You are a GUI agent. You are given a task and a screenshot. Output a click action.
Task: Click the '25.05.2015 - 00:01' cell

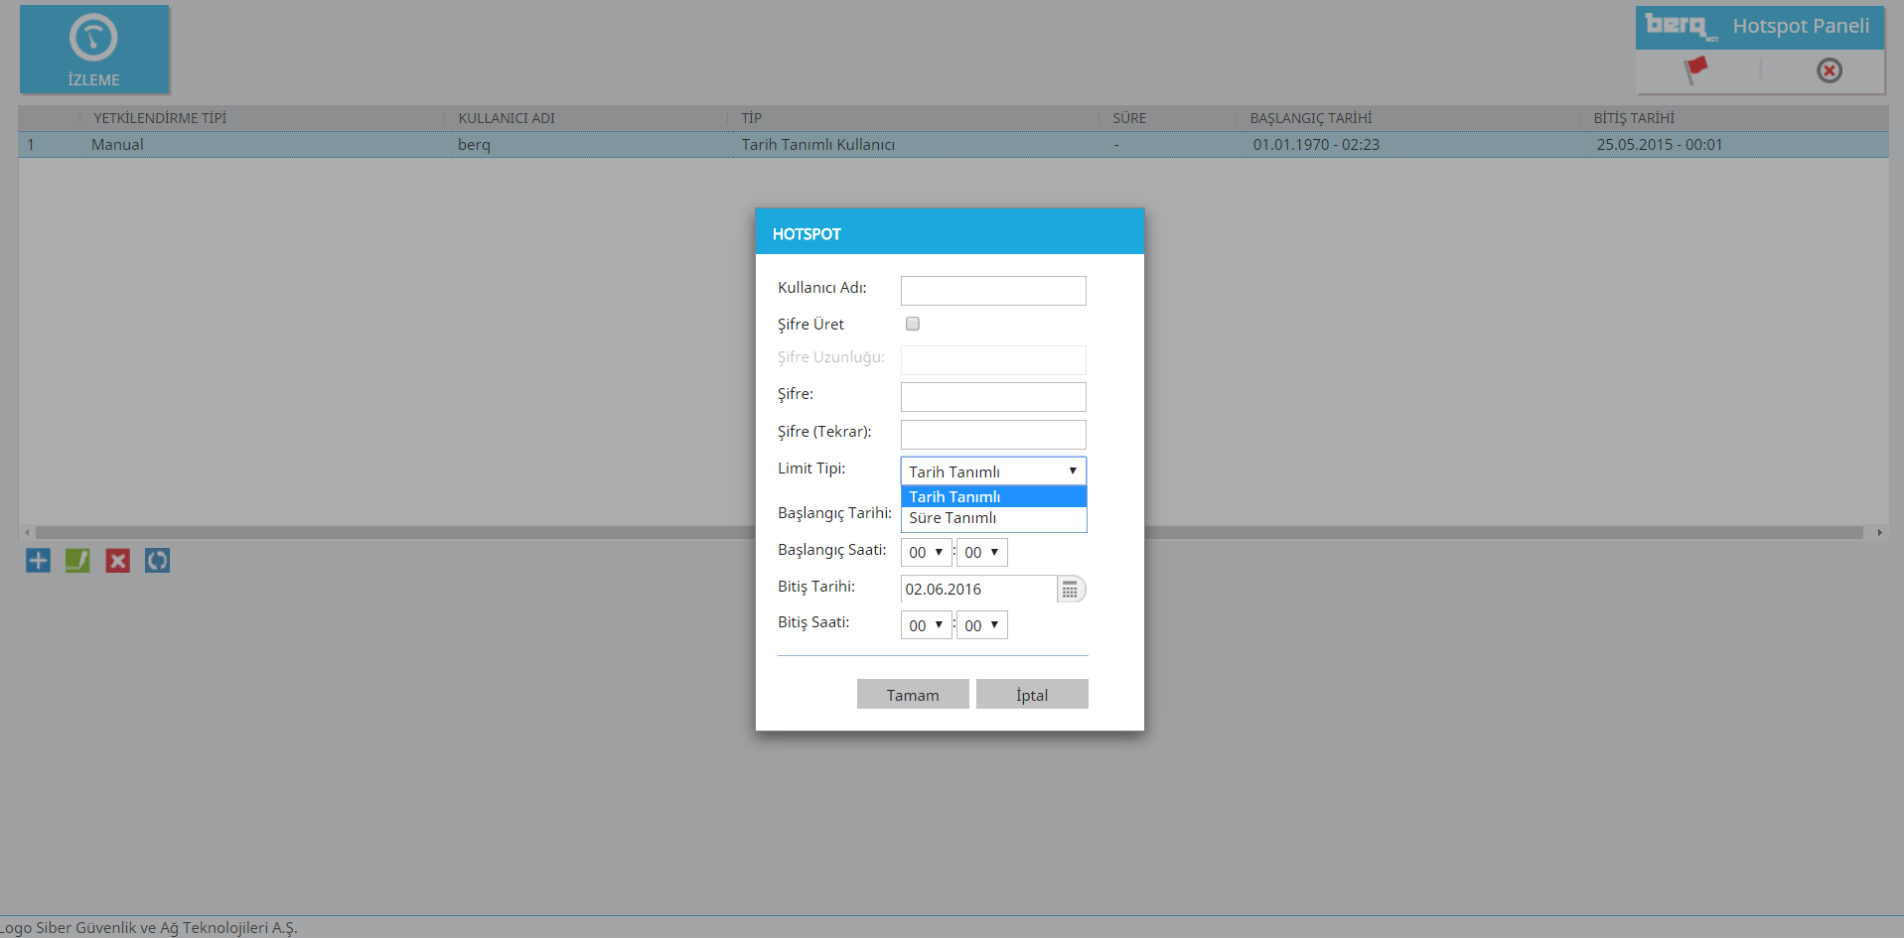1660,145
